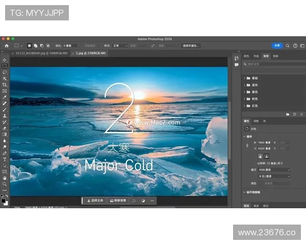Viewport: 306px width, 245px height.
Task: Expand the 基础 gradient folder
Action: [x=245, y=78]
